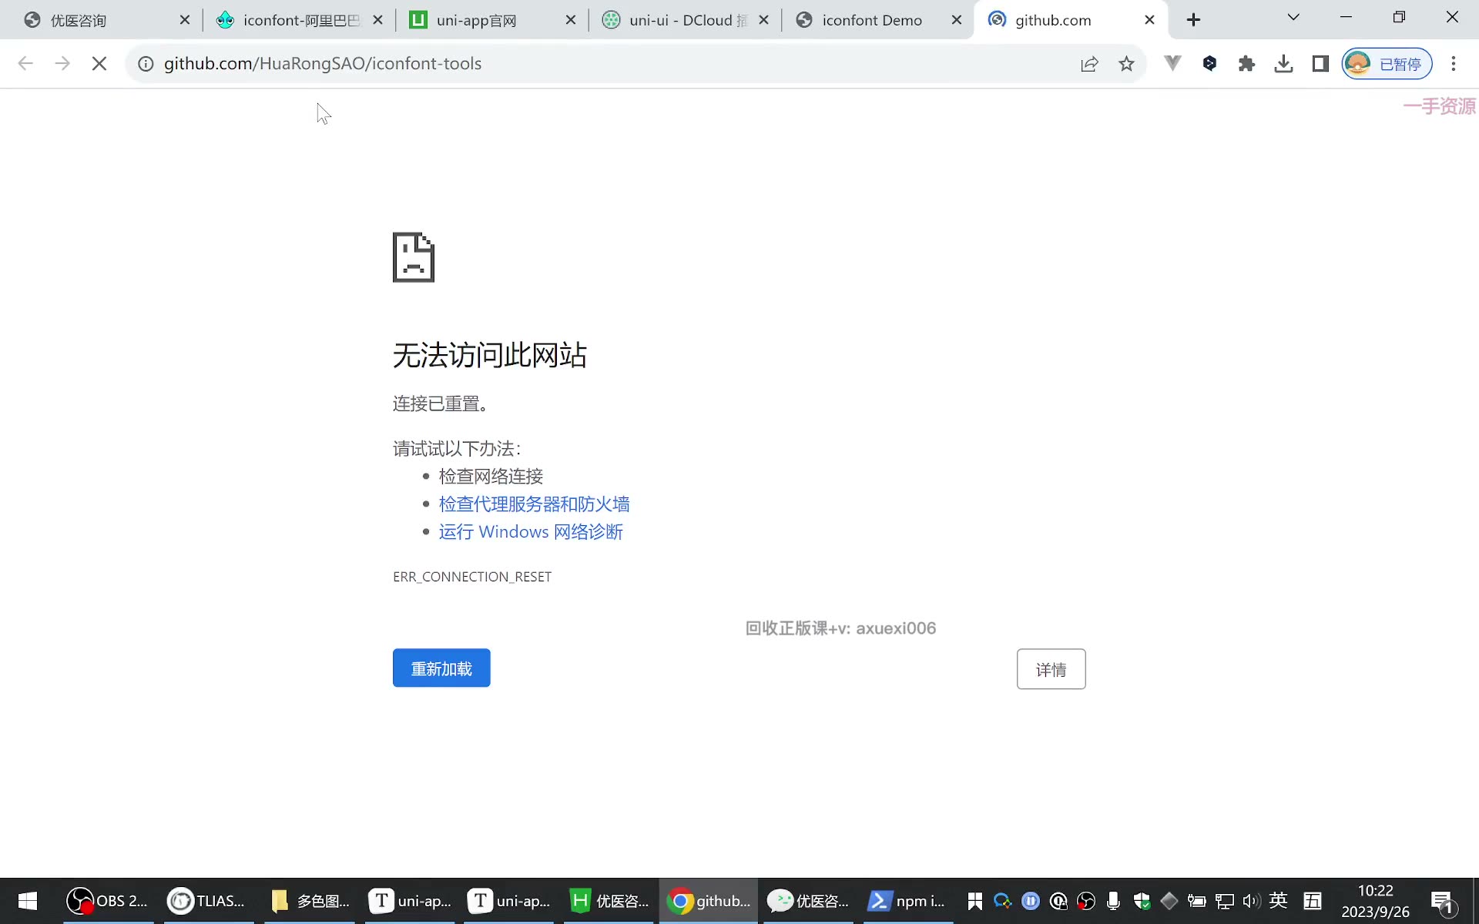
Task: Click the microphone tray icon
Action: 1113,901
